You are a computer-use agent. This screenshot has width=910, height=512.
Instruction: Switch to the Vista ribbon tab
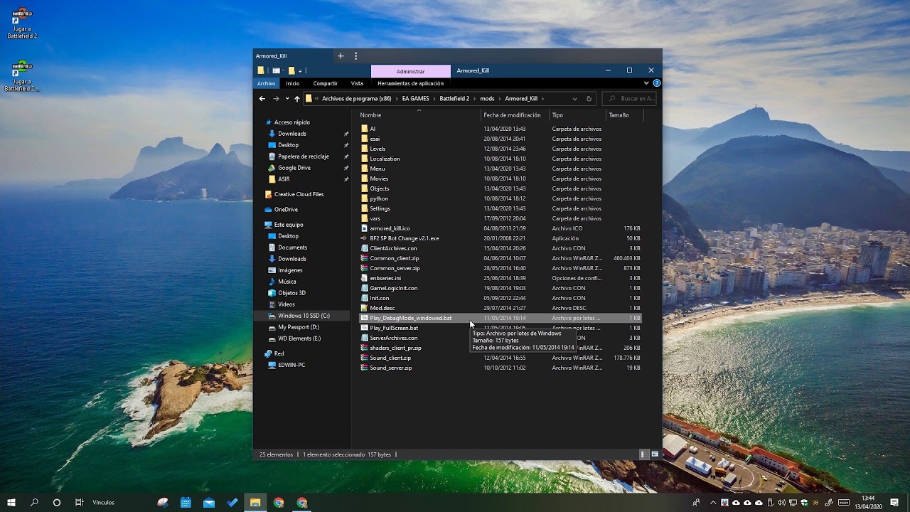(x=357, y=83)
